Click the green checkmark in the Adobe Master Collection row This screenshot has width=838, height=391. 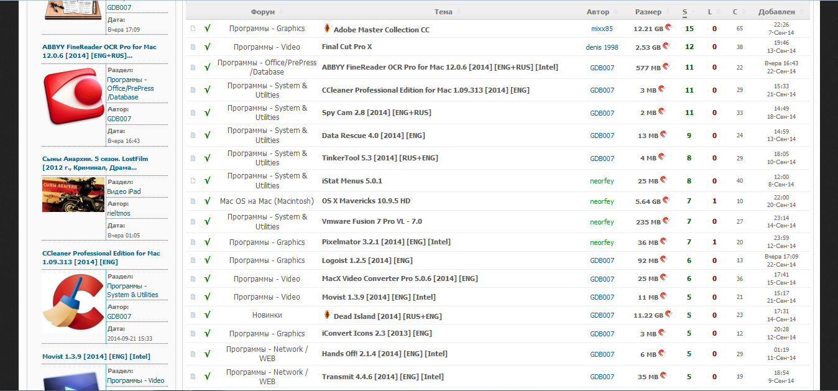tap(208, 29)
